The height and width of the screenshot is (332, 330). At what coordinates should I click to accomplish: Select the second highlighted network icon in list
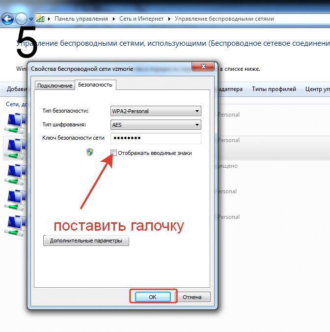click(x=16, y=149)
